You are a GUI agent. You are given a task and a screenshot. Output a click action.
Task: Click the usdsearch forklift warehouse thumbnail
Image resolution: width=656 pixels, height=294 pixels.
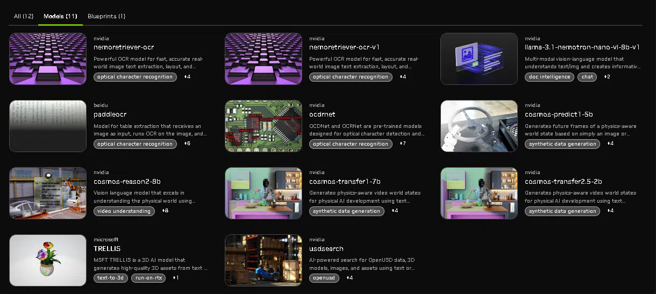point(263,260)
